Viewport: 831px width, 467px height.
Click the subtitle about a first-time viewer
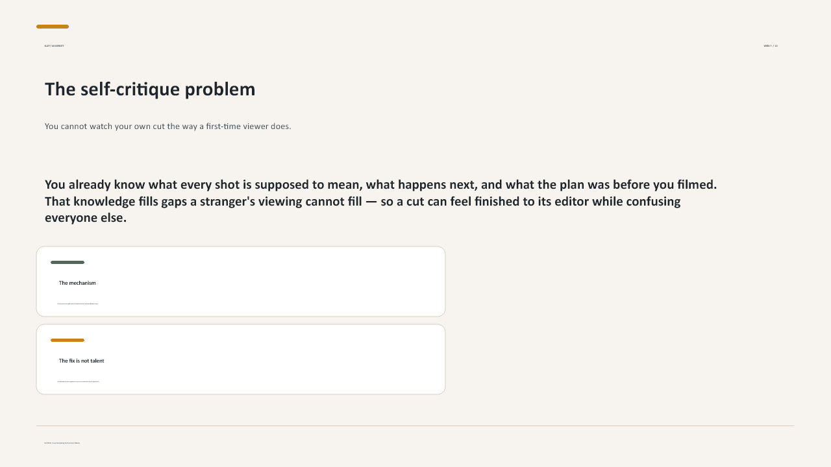(x=168, y=126)
